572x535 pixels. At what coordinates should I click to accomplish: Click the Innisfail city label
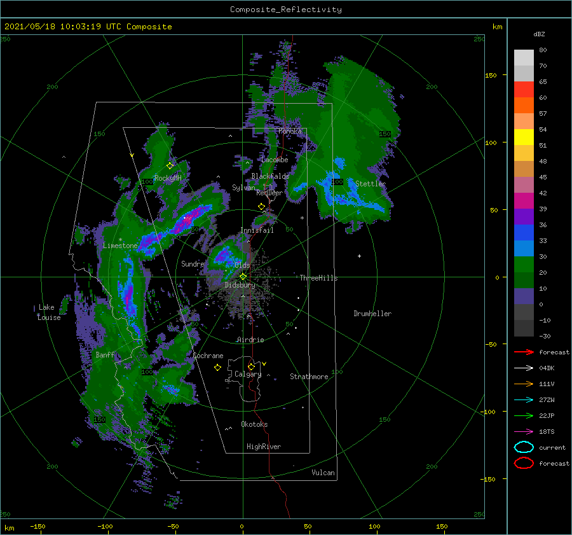257,230
